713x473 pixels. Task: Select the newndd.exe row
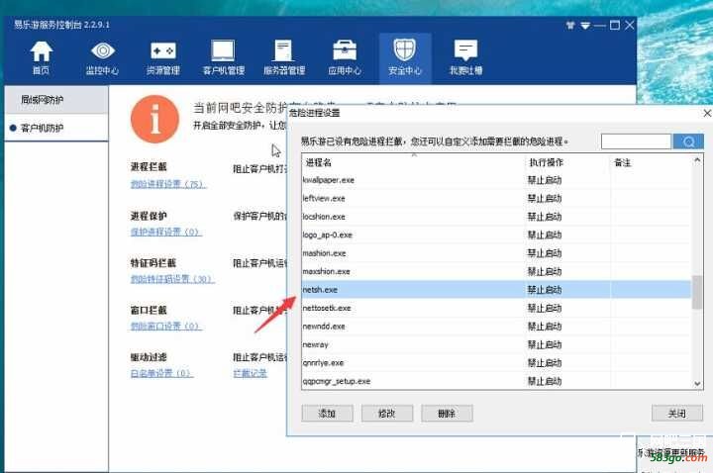point(496,327)
